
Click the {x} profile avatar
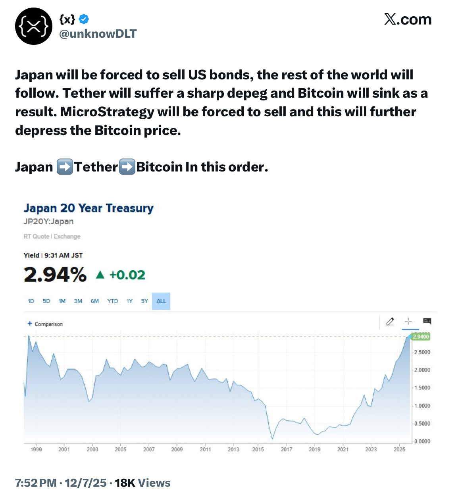pos(34,26)
